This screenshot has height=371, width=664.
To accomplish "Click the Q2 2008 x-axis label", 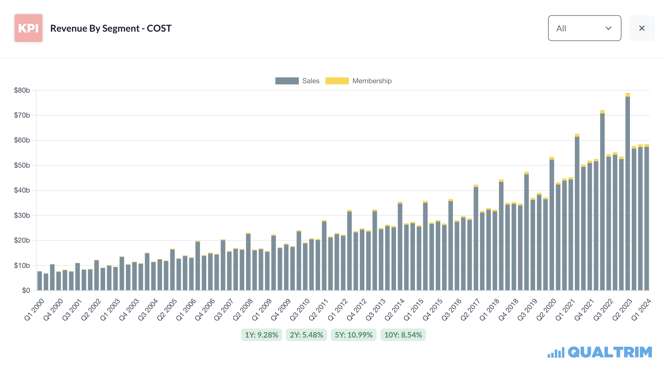I will pos(243,309).
